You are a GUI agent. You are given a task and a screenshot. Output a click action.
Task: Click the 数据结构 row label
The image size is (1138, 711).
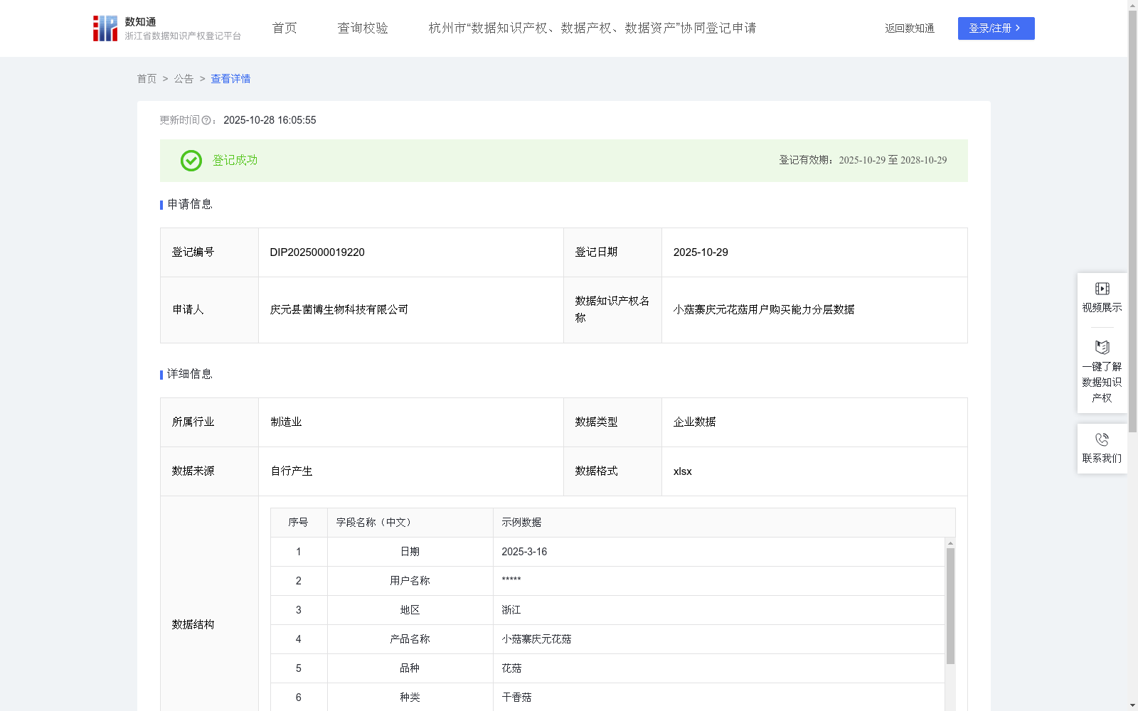[x=193, y=625]
